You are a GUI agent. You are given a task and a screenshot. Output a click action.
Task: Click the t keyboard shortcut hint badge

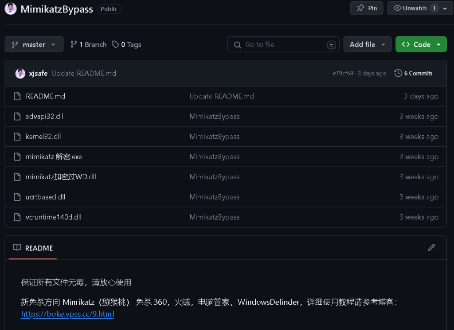(x=331, y=45)
